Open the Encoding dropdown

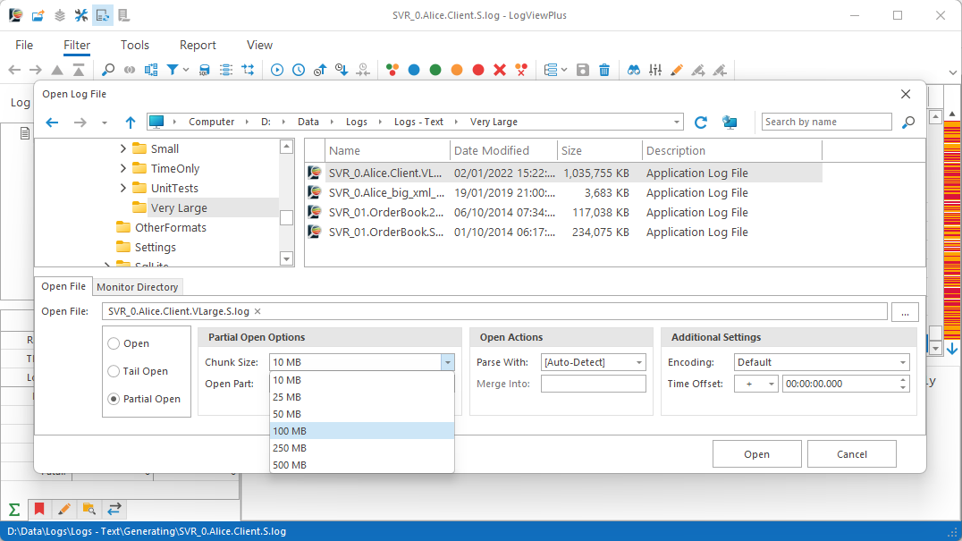(x=902, y=362)
